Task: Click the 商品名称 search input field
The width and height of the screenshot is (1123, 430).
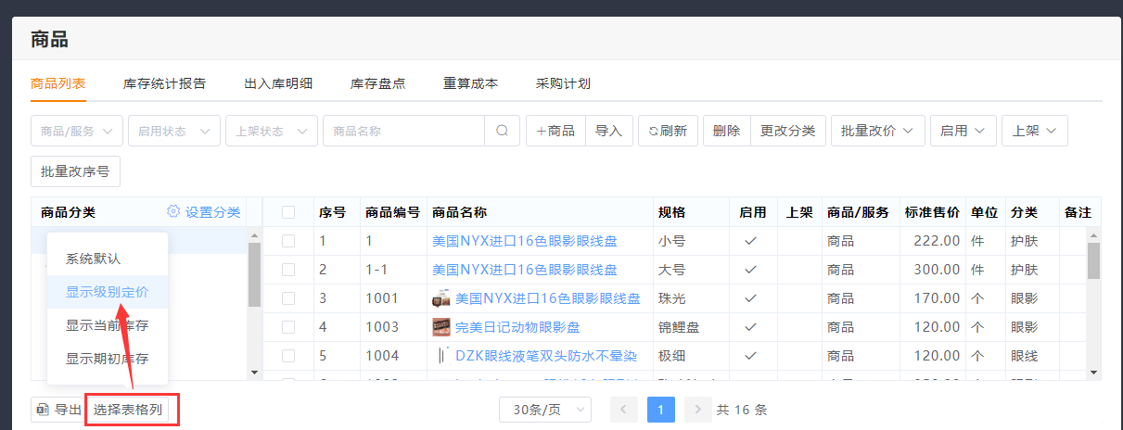Action: pos(403,131)
